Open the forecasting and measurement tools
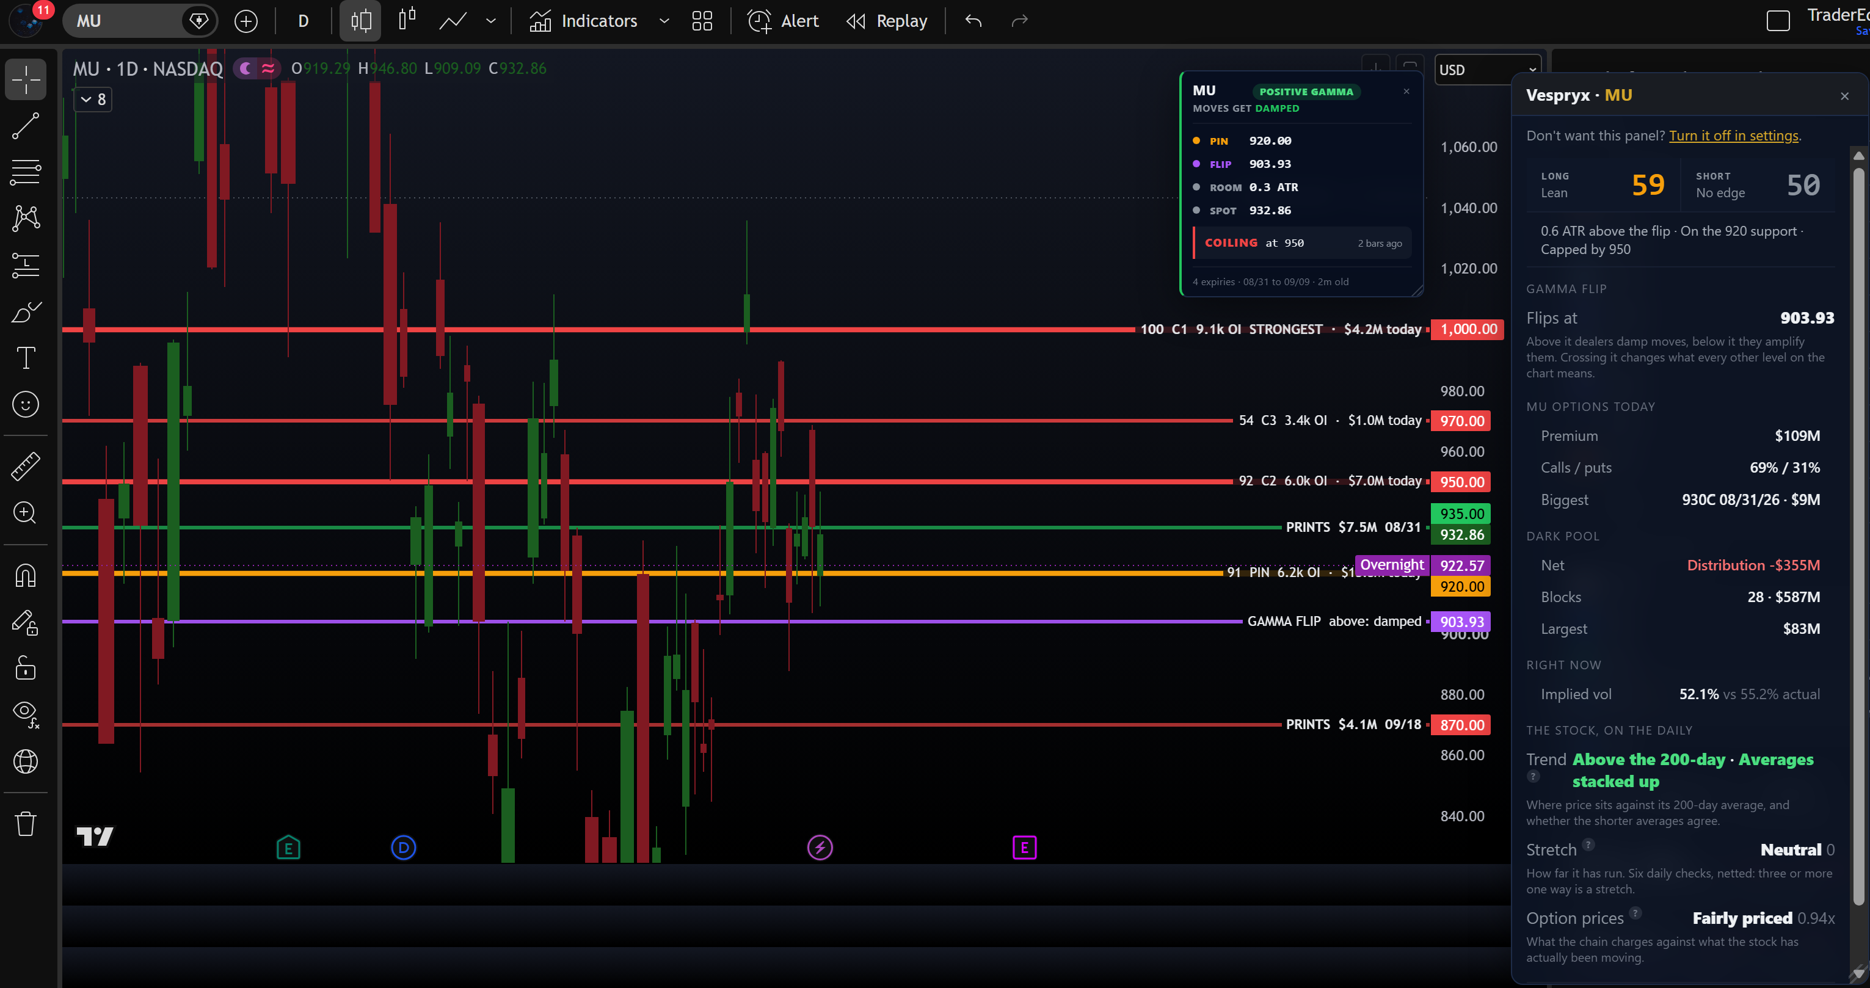 (26, 265)
